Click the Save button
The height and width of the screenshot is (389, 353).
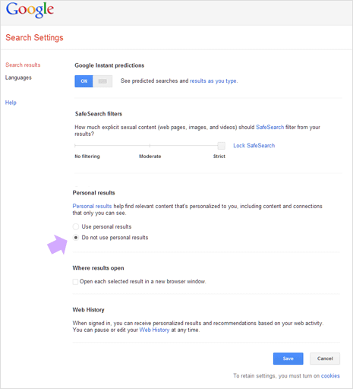[288, 359]
